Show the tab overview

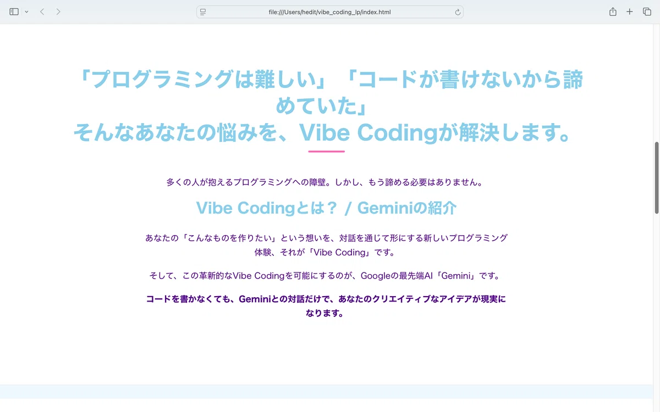click(x=647, y=12)
